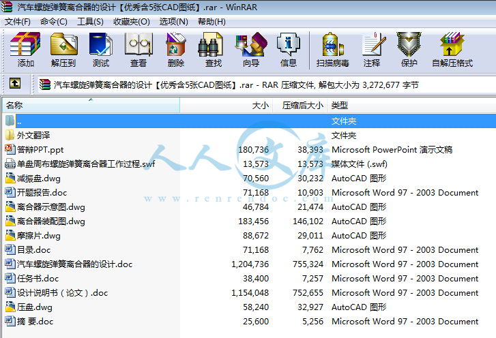Image resolution: width=496 pixels, height=338 pixels.
Task: Click the 扫描病毒 (Virus Scan) icon
Action: tap(332, 44)
